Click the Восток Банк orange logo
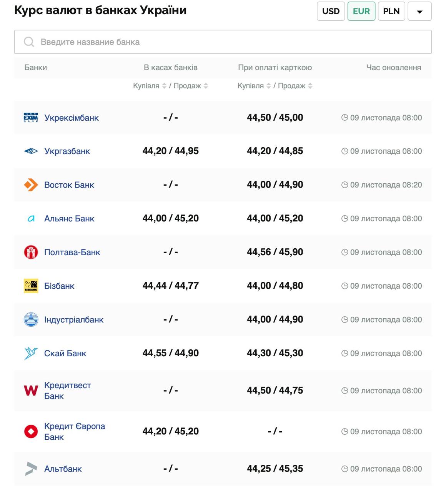 [31, 185]
